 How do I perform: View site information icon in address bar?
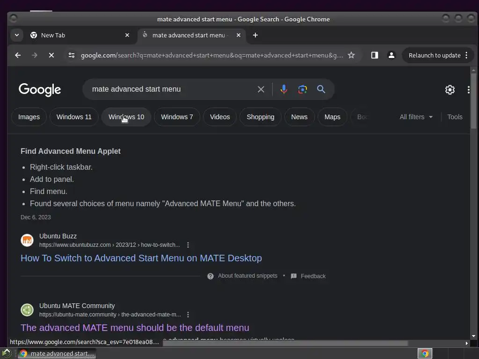pos(72,55)
